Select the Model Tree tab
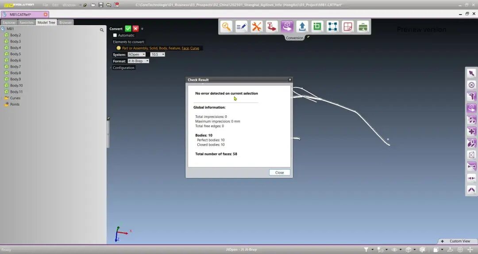This screenshot has width=478, height=254. [x=46, y=23]
